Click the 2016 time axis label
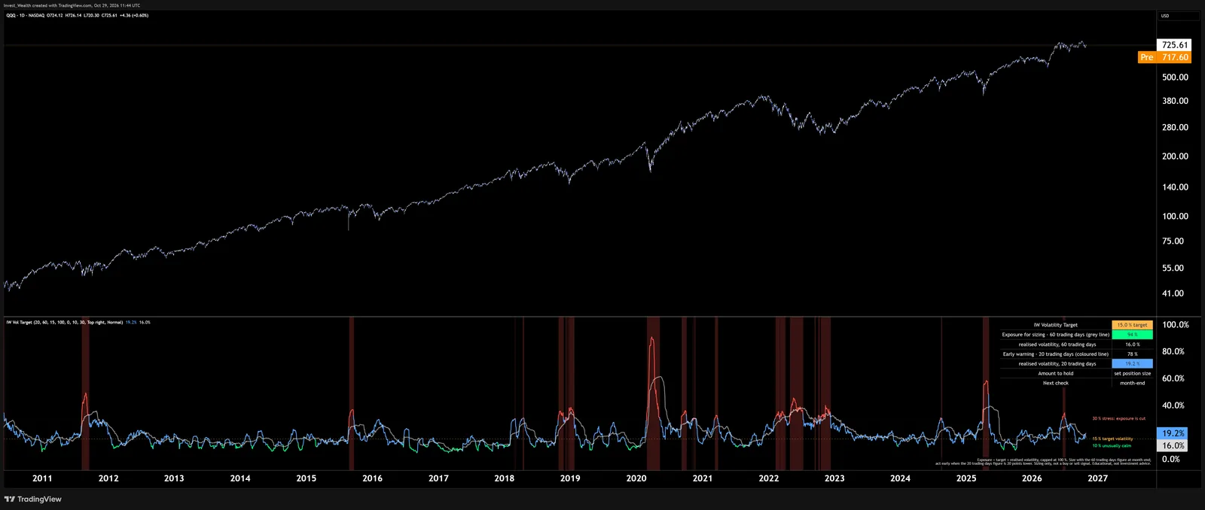This screenshot has width=1205, height=510. coord(372,478)
